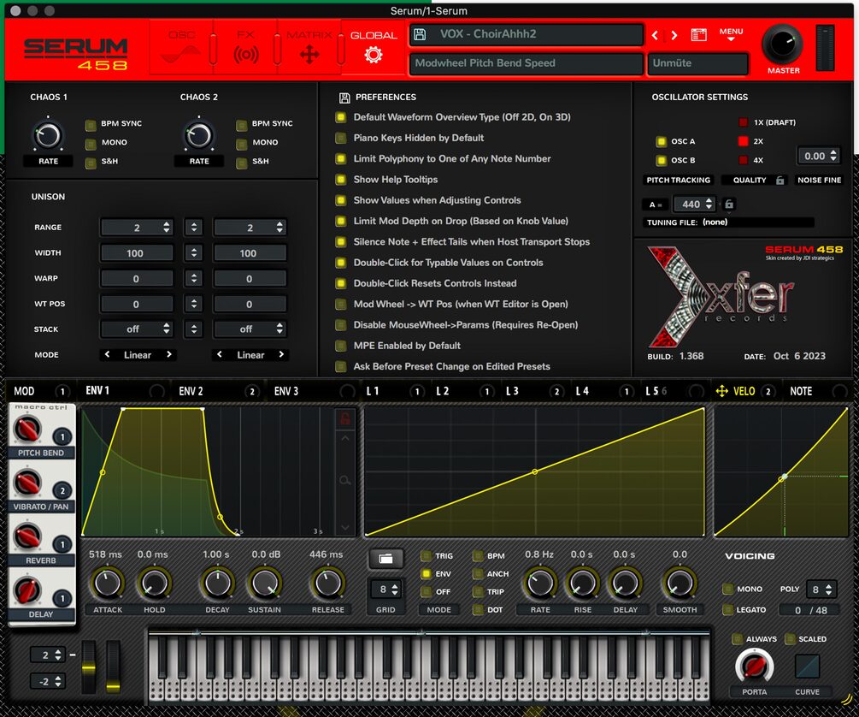Select the NOTE tab
Screen dimensions: 859x717
click(801, 391)
